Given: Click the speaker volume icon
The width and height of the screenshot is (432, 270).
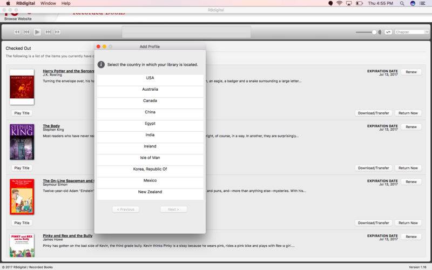Looking at the screenshot, I should point(380,32).
